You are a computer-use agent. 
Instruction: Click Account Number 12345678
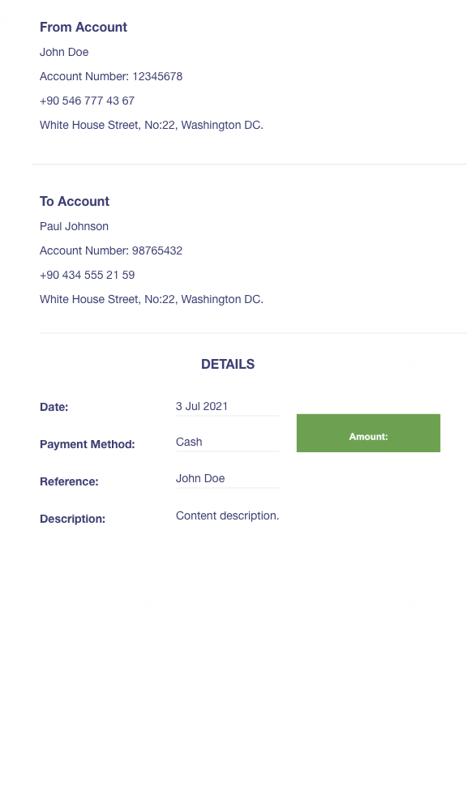pos(111,76)
